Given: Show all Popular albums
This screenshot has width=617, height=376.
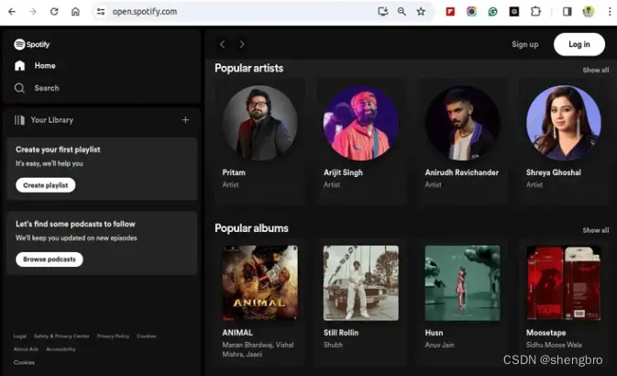Looking at the screenshot, I should [x=596, y=230].
